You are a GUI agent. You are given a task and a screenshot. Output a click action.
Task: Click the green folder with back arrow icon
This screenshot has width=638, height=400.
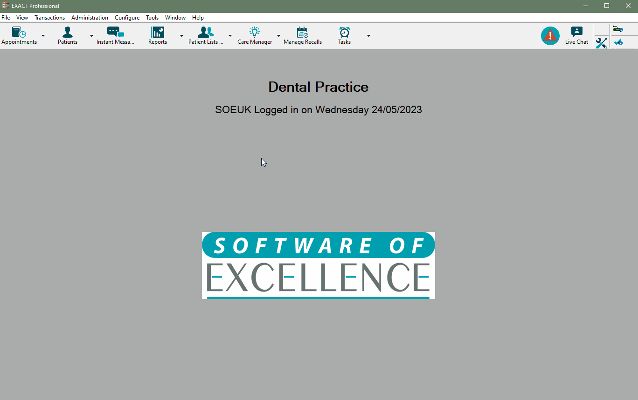coord(618,29)
